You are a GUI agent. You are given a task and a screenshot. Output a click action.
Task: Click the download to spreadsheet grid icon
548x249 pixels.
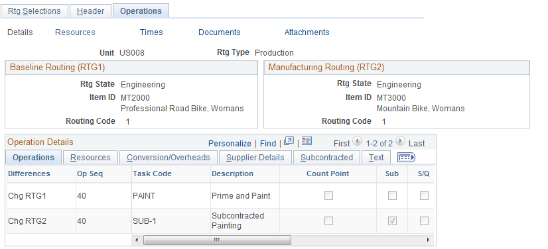307,141
